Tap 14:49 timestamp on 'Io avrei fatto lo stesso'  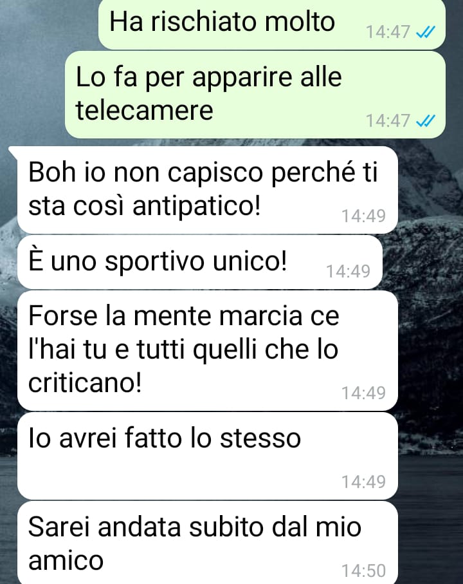coord(364,482)
